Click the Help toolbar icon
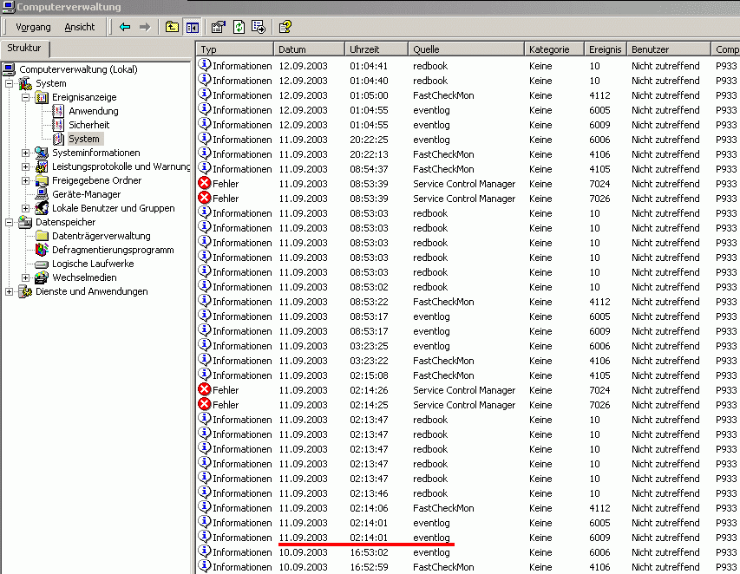Image resolution: width=740 pixels, height=574 pixels. tap(285, 27)
